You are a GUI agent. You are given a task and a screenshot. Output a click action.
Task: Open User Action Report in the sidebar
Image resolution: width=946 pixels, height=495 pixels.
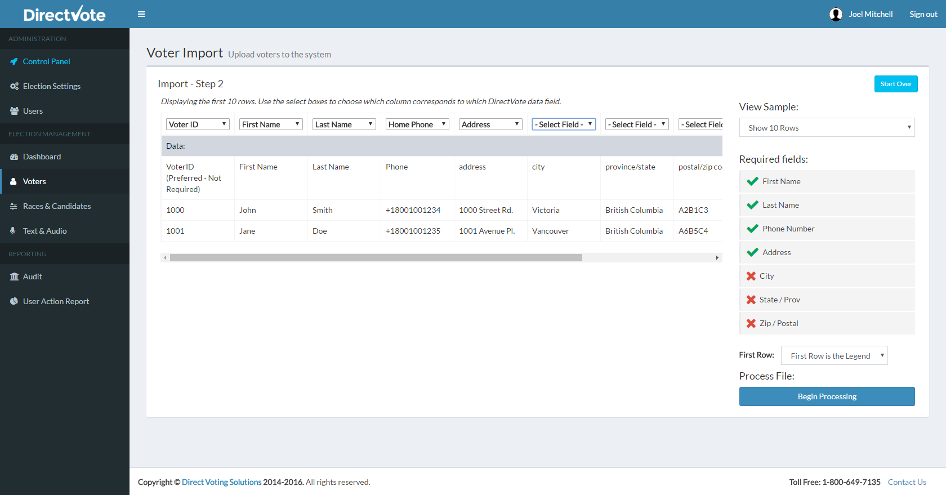(x=65, y=301)
